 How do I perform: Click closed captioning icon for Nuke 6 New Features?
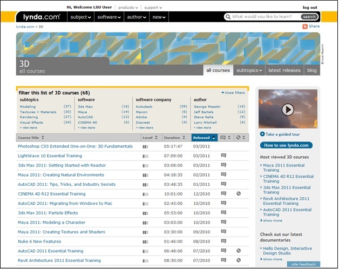point(223,241)
